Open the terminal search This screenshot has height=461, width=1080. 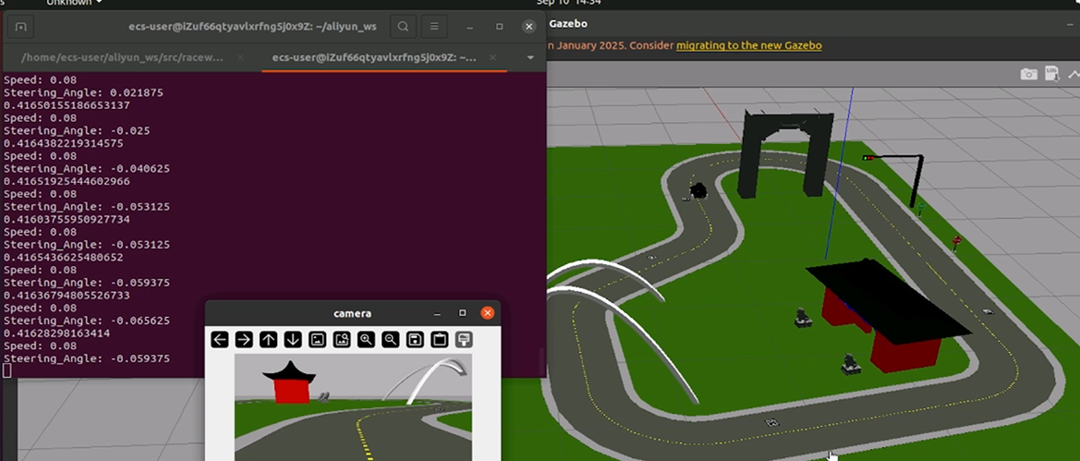tap(404, 27)
